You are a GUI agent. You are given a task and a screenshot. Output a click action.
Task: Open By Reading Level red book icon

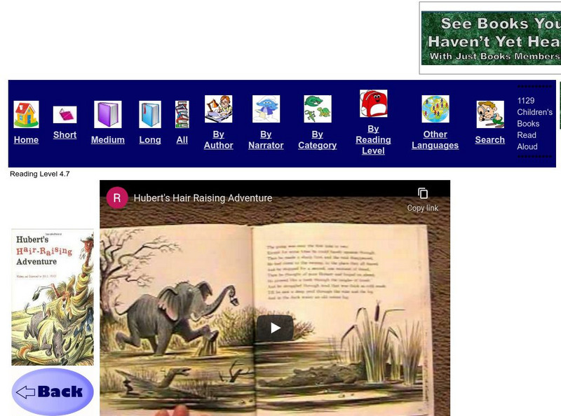(x=373, y=104)
